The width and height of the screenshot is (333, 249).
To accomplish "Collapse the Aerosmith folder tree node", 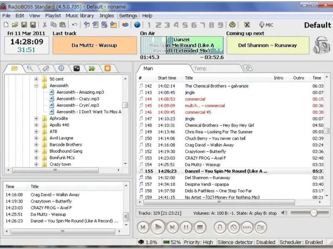I will pyautogui.click(x=36, y=85).
